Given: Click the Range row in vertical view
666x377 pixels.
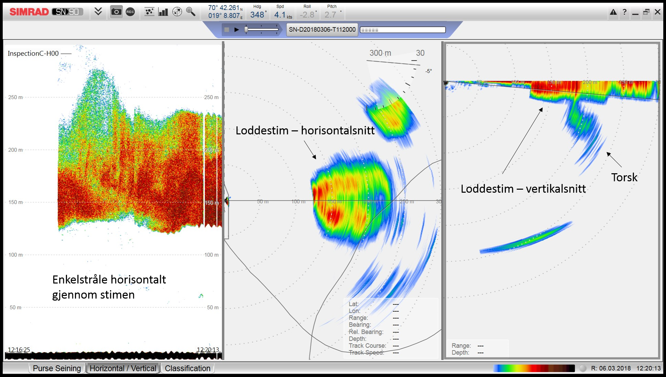Looking at the screenshot, I should [467, 345].
